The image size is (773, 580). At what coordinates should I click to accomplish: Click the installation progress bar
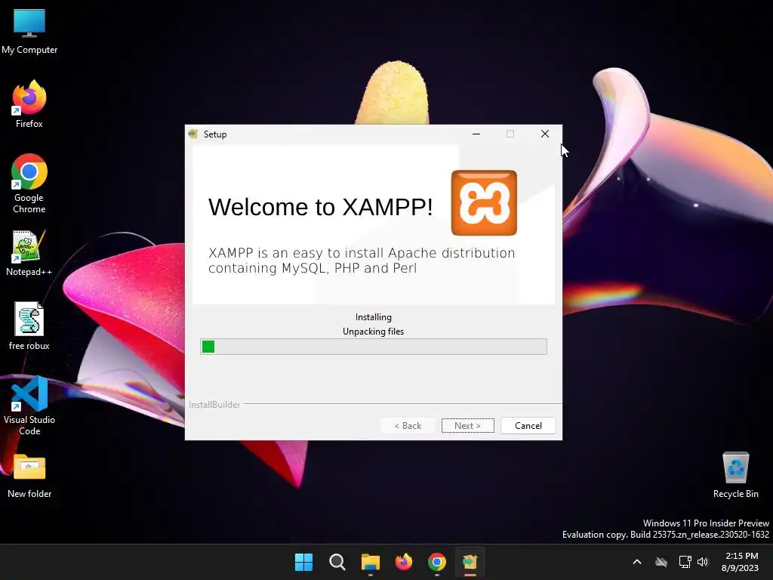(x=374, y=347)
